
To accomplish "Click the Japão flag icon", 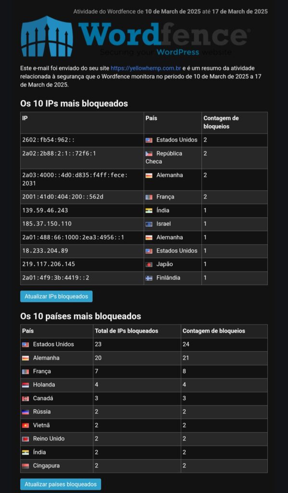I will pyautogui.click(x=149, y=265).
